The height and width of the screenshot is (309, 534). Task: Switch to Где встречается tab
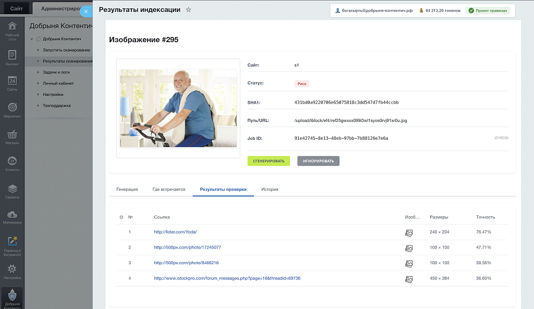coord(169,189)
